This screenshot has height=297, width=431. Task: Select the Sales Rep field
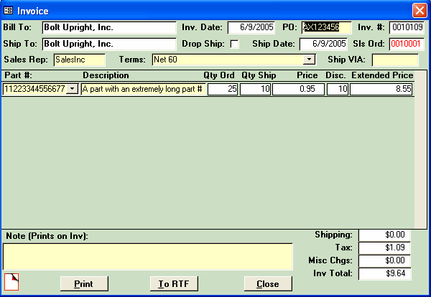[79, 60]
